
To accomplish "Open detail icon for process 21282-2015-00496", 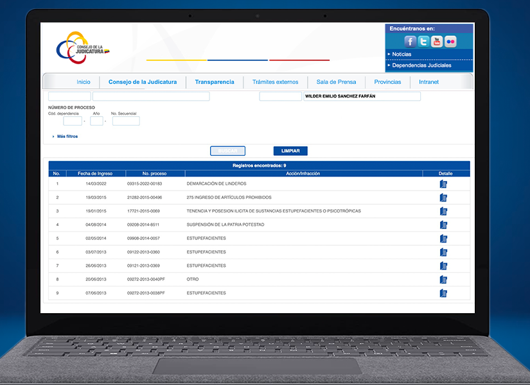I will pyautogui.click(x=443, y=198).
